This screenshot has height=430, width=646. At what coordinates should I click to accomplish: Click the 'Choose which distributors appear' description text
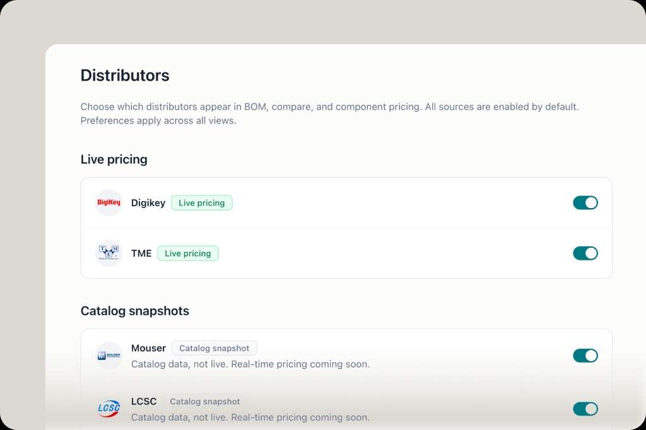tap(329, 113)
